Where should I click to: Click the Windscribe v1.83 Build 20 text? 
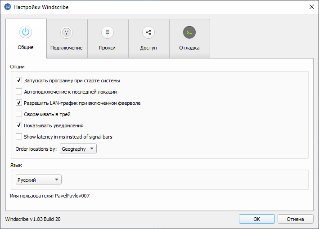click(x=33, y=219)
